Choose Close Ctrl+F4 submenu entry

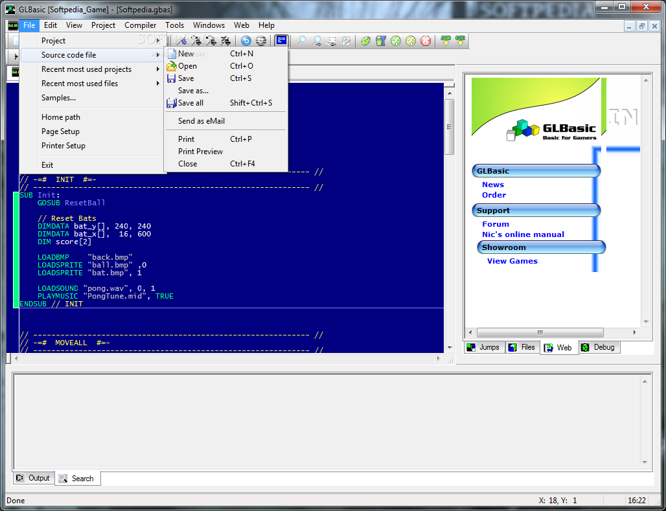(225, 164)
